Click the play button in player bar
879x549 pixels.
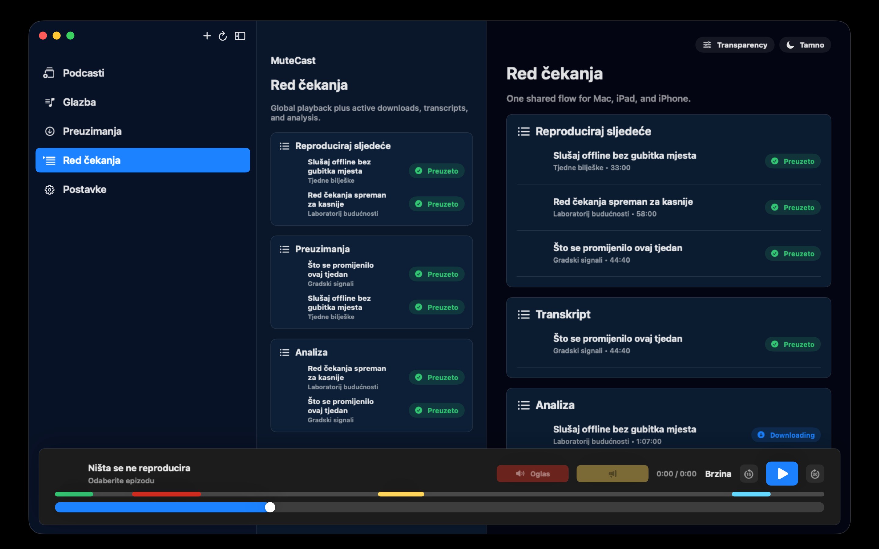pos(782,473)
